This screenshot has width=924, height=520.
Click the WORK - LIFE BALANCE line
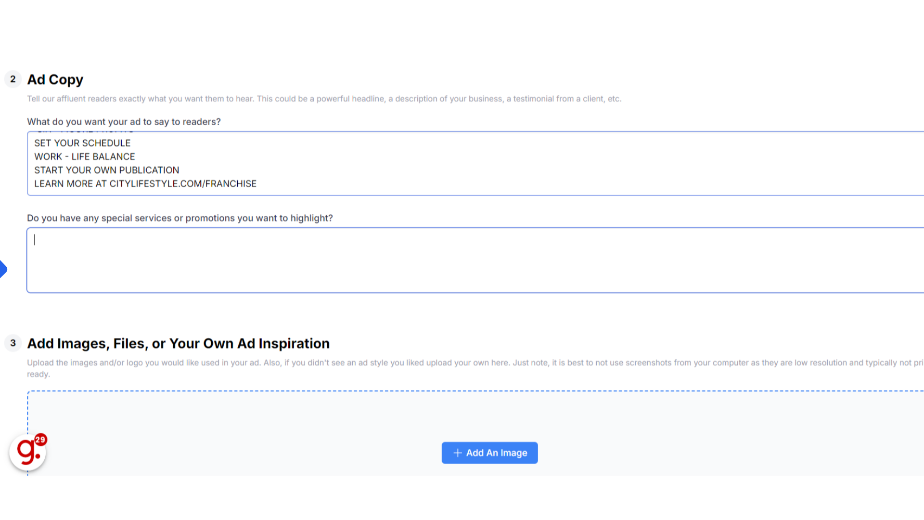pyautogui.click(x=85, y=156)
